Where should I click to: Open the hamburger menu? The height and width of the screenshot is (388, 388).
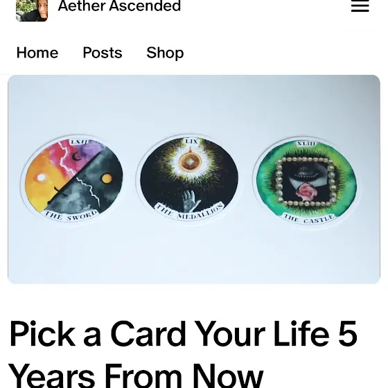point(360,6)
